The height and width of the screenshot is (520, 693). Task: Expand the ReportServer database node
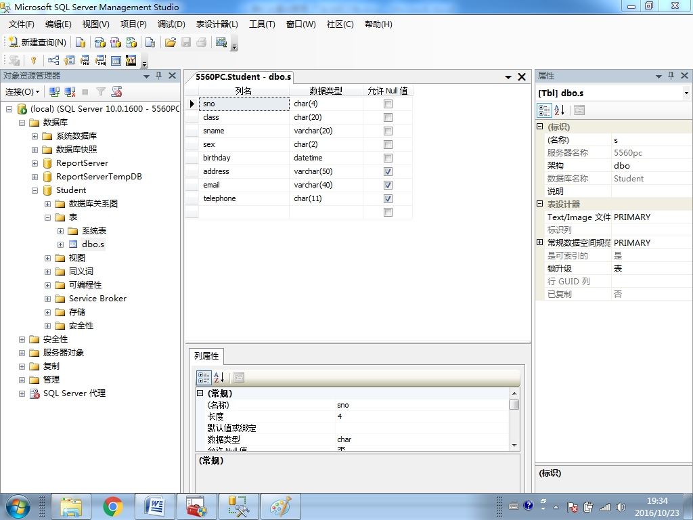coord(35,164)
